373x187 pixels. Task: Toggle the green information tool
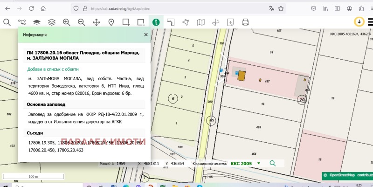click(x=156, y=22)
